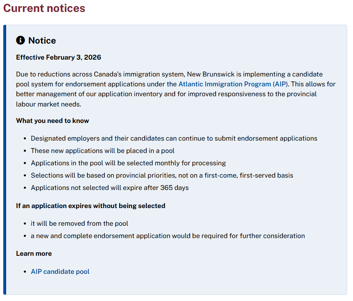Click the bullet about provincial priorities selection
The width and height of the screenshot is (353, 301).
click(162, 175)
